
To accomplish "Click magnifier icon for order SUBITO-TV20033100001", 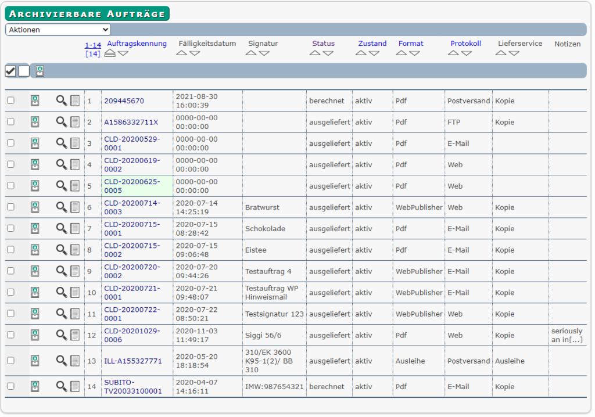I will [62, 386].
